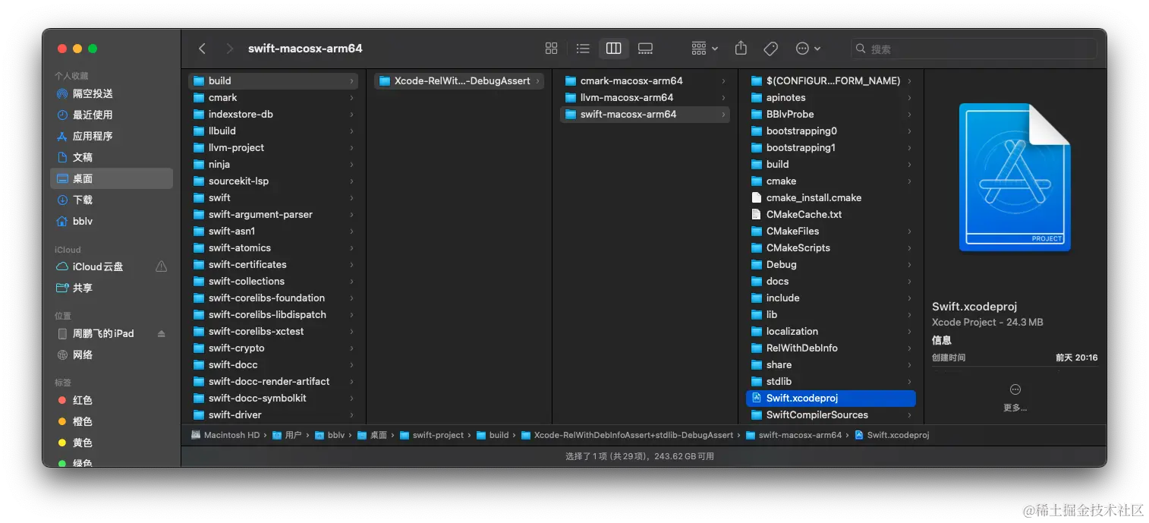The width and height of the screenshot is (1149, 523).
Task: Expand the SwiftCompilerSources folder chevron
Action: pos(909,414)
